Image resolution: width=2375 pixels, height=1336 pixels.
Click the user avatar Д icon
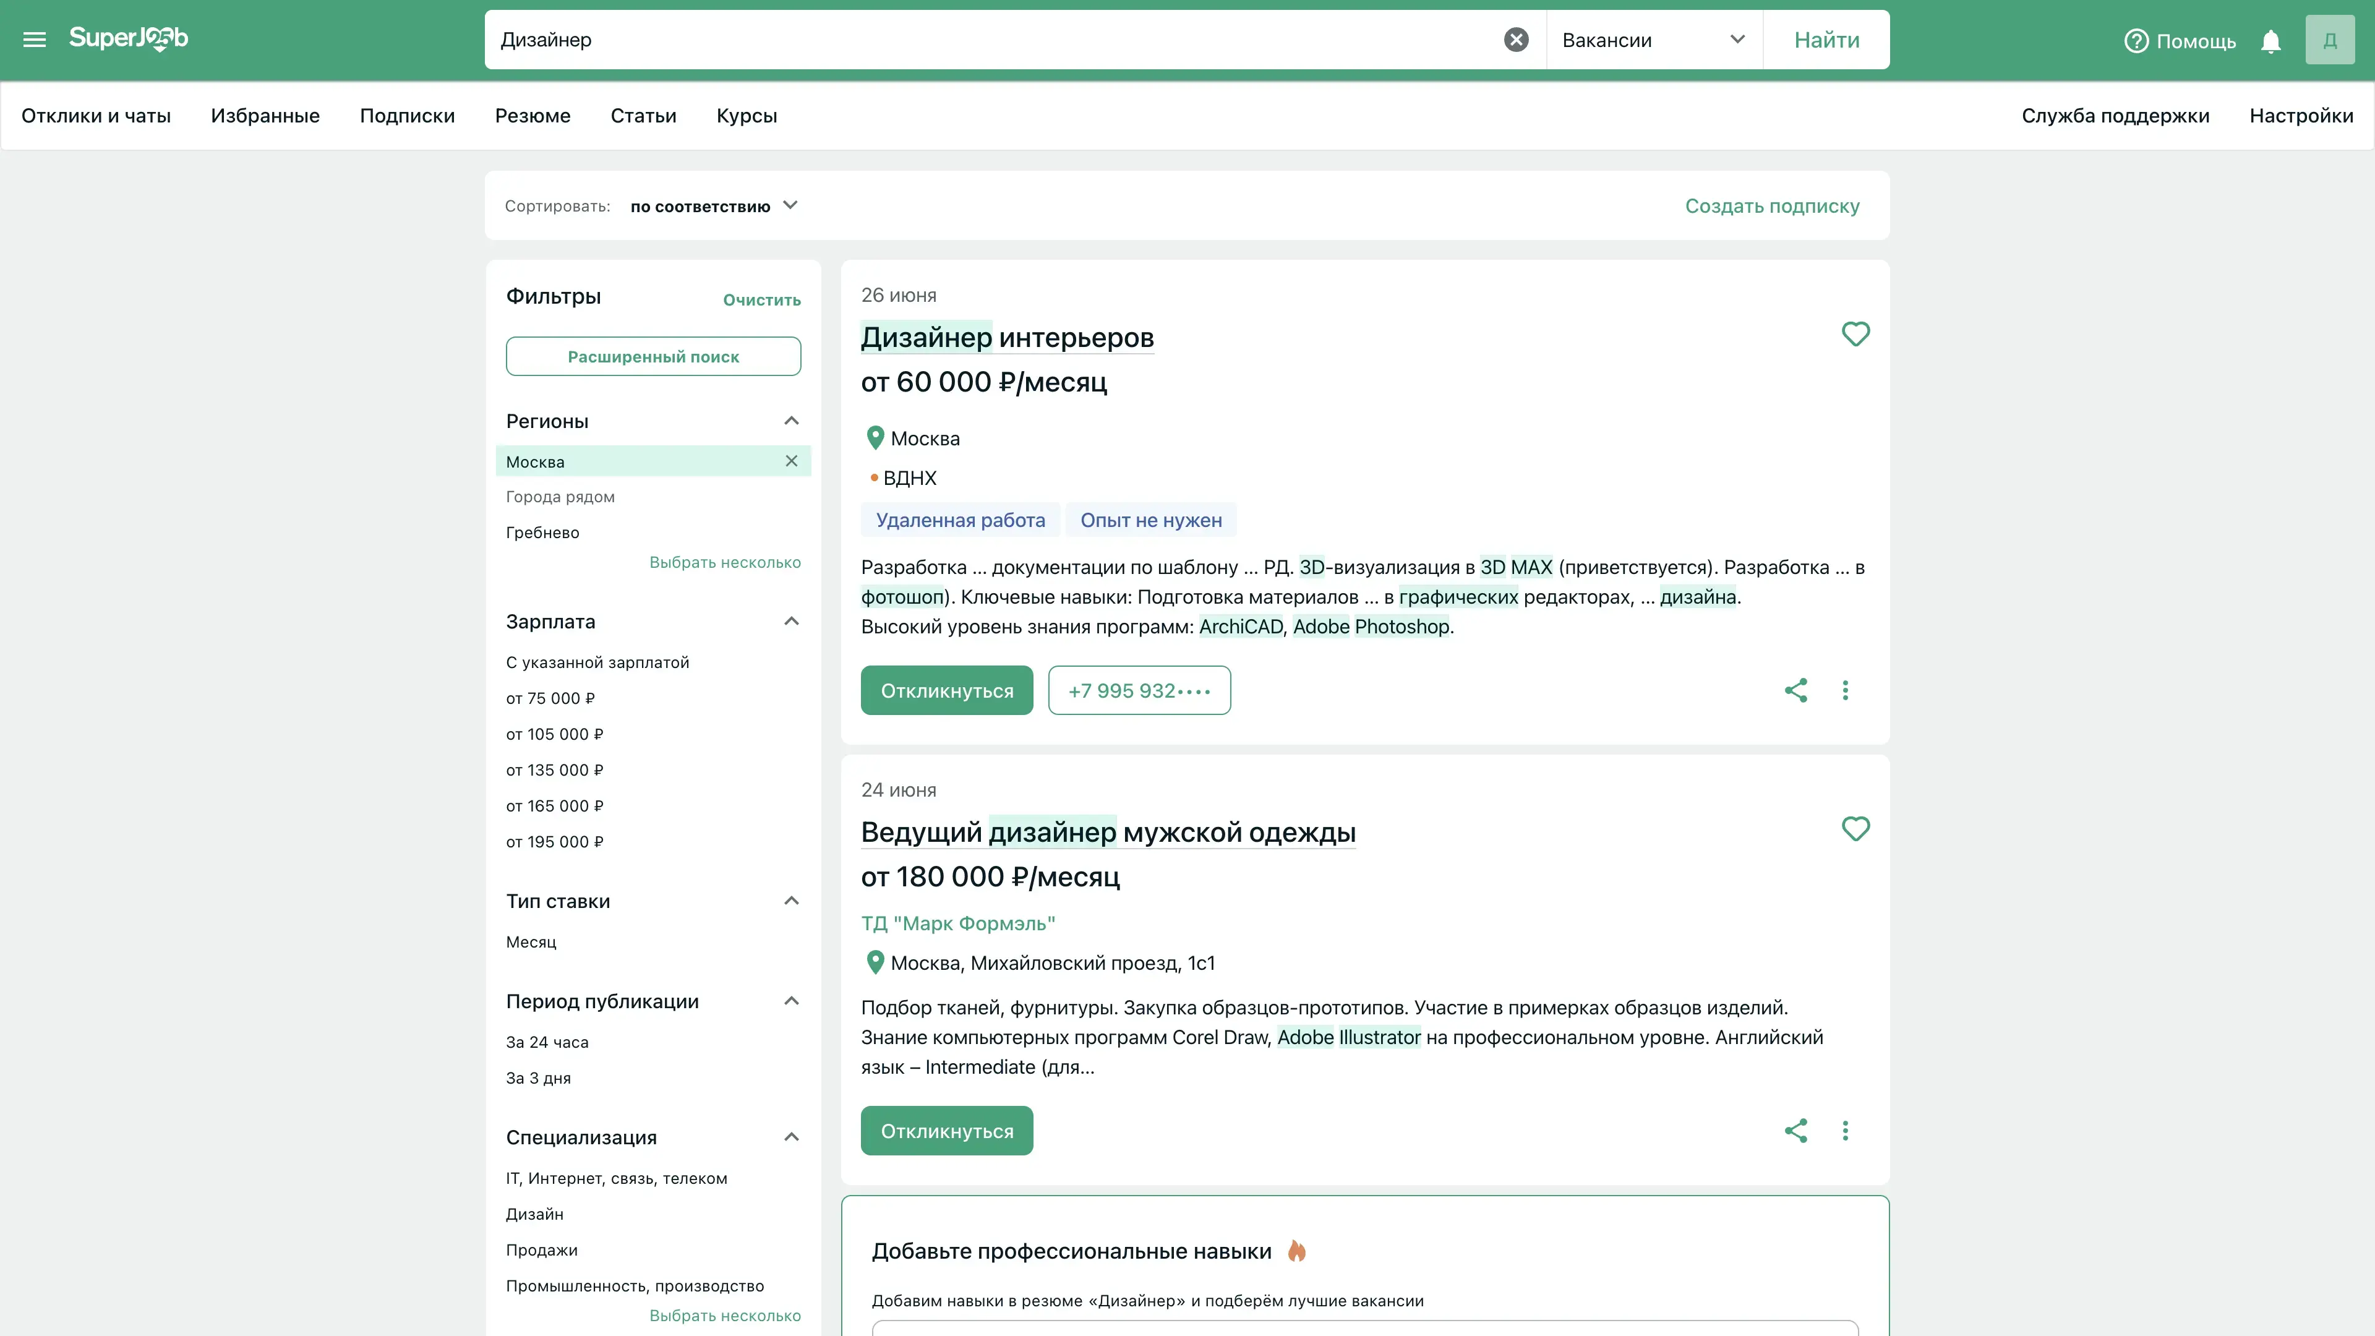tap(2329, 41)
